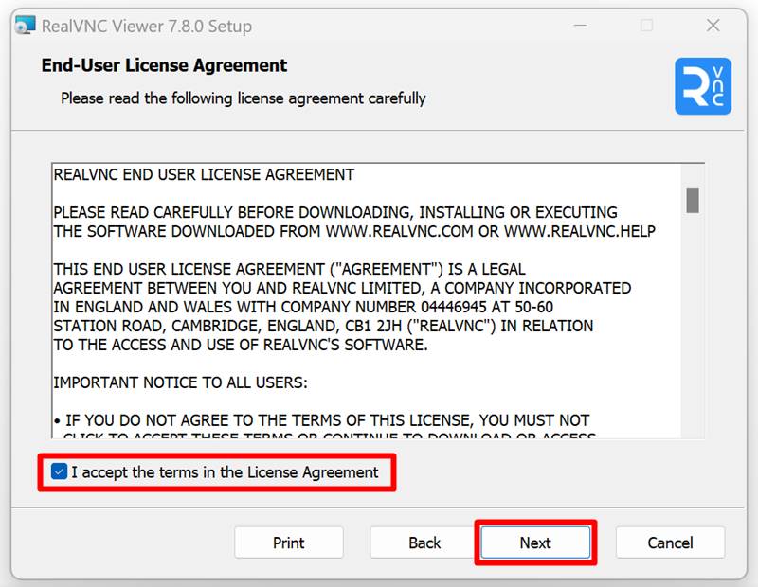Minimize the setup window
758x587 pixels.
coord(580,26)
